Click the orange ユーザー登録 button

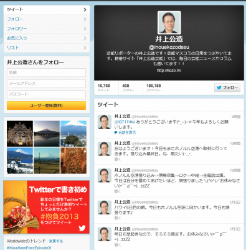[46, 106]
